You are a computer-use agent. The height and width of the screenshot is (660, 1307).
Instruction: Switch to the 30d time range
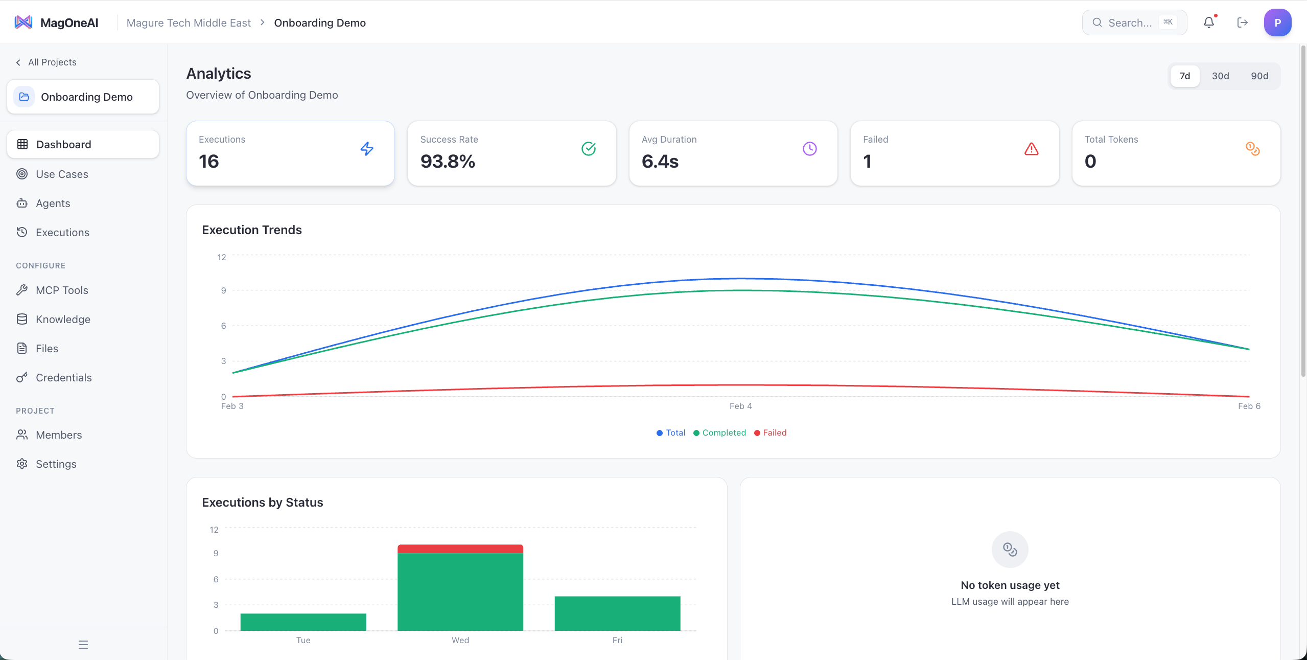pyautogui.click(x=1221, y=76)
